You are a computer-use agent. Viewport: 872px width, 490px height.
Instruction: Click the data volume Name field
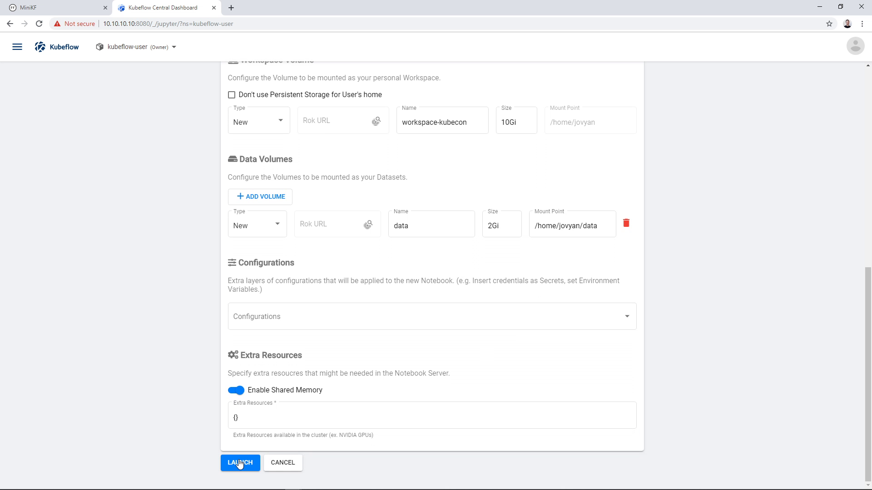point(431,224)
